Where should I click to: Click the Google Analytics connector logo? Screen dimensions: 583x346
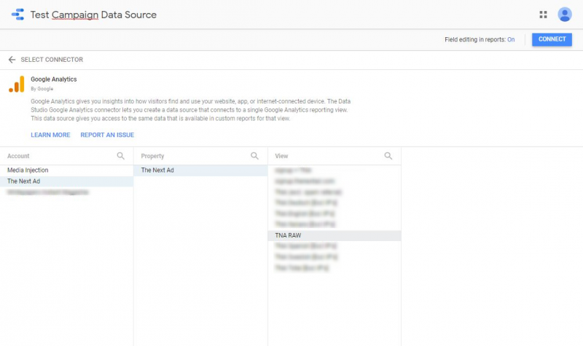pos(17,84)
